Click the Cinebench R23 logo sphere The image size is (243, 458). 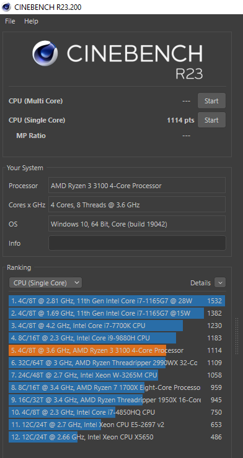(x=45, y=53)
